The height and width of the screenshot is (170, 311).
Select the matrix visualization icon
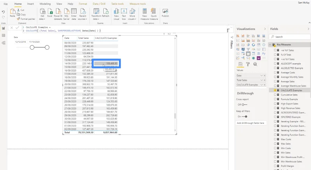tap(253, 54)
